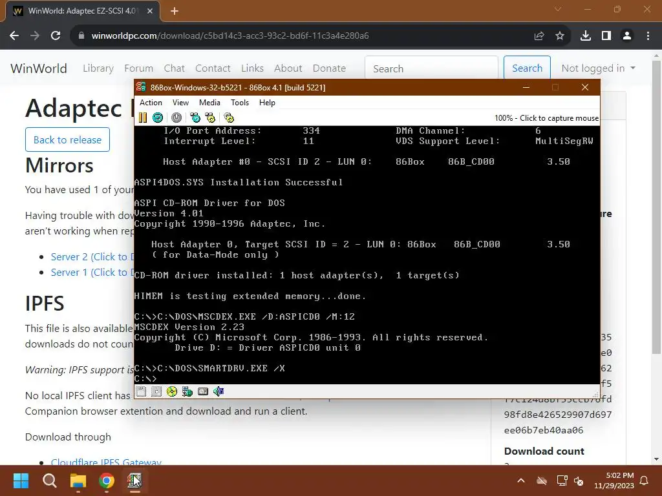Click the 'Download count' heading text

coord(544,451)
